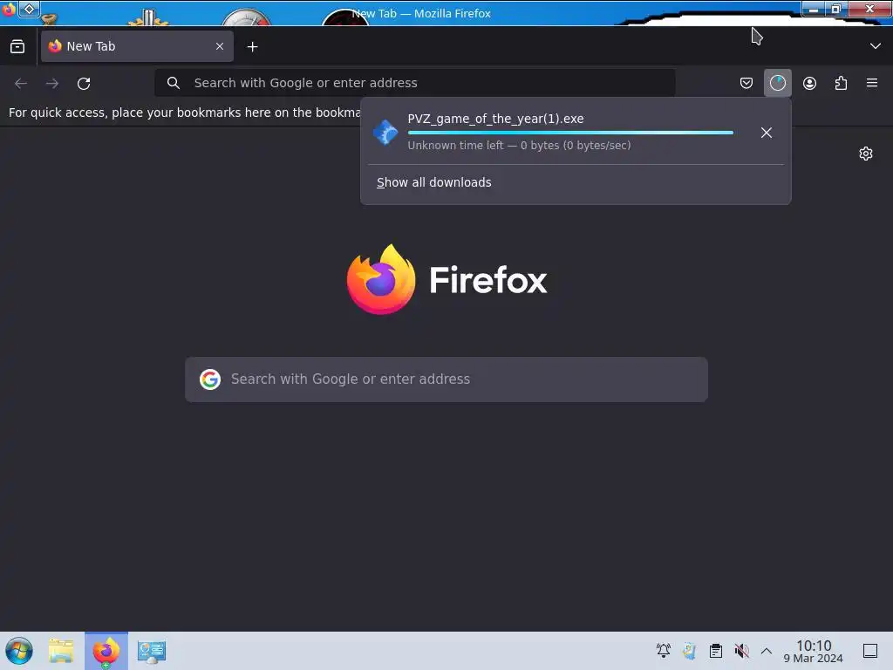This screenshot has height=670, width=893.
Task: Open the clipboard tray icon
Action: point(716,651)
